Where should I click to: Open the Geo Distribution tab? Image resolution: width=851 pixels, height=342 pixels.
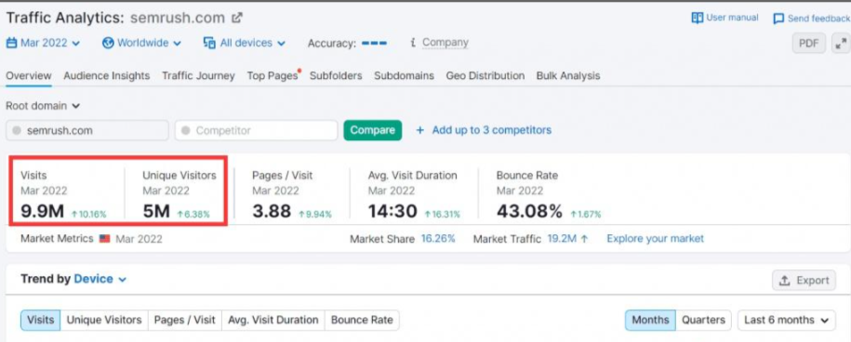[485, 76]
